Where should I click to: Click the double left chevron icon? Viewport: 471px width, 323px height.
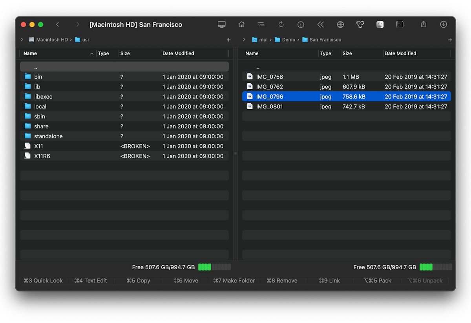321,24
